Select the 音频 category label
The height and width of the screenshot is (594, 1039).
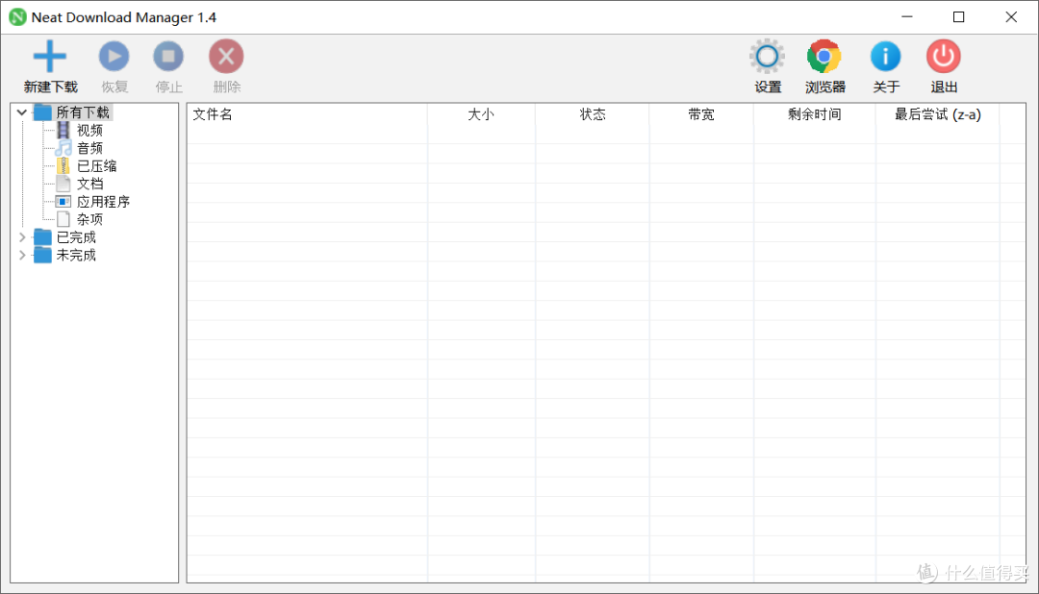pos(90,148)
